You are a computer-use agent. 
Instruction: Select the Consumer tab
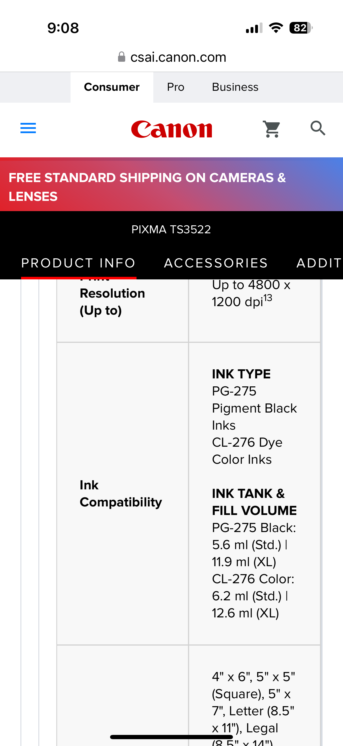pyautogui.click(x=111, y=86)
